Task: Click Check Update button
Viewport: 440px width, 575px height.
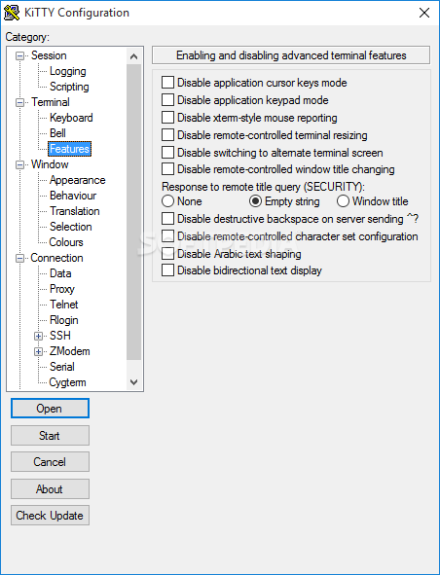Action: (x=50, y=516)
